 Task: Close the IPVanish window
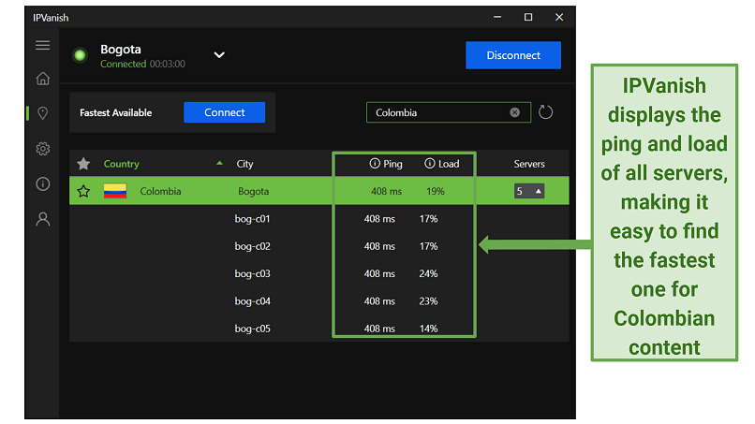click(x=559, y=17)
